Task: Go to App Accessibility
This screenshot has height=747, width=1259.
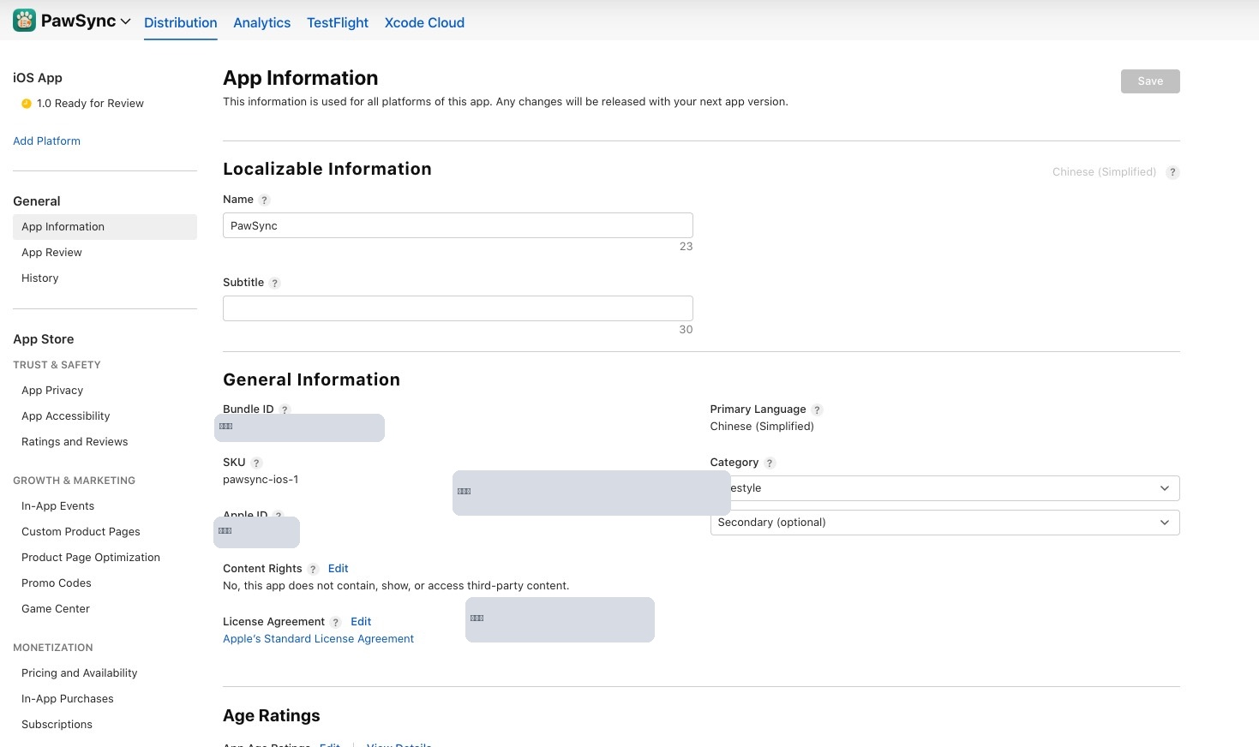Action: (x=66, y=416)
